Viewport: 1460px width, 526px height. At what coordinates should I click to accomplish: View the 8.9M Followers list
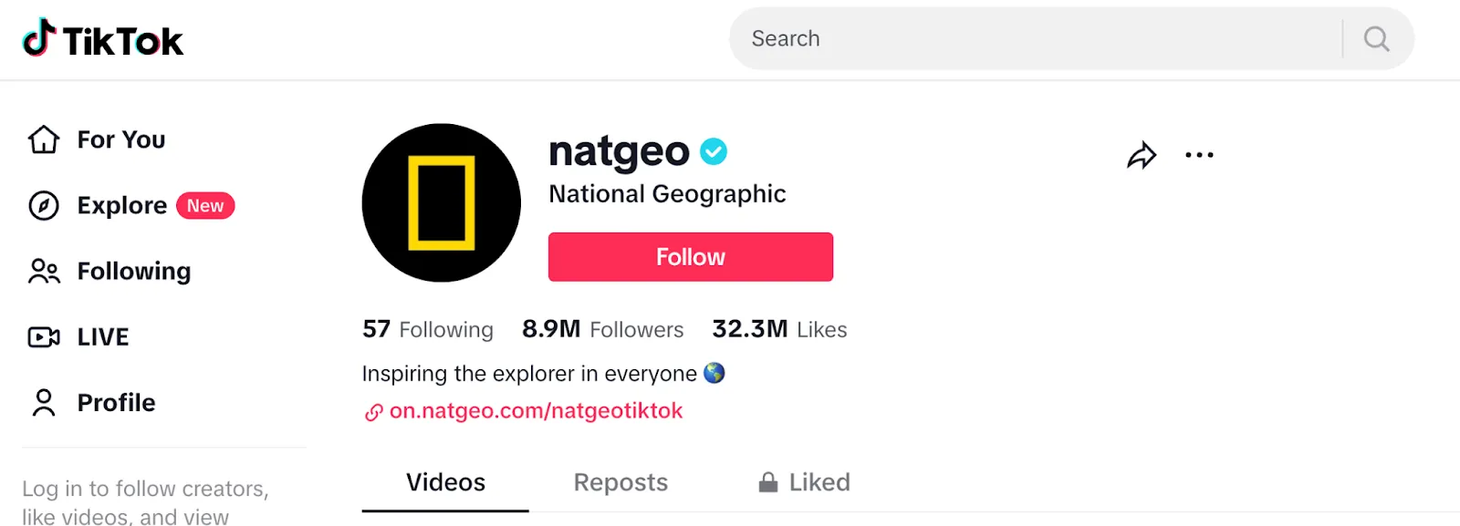tap(602, 329)
